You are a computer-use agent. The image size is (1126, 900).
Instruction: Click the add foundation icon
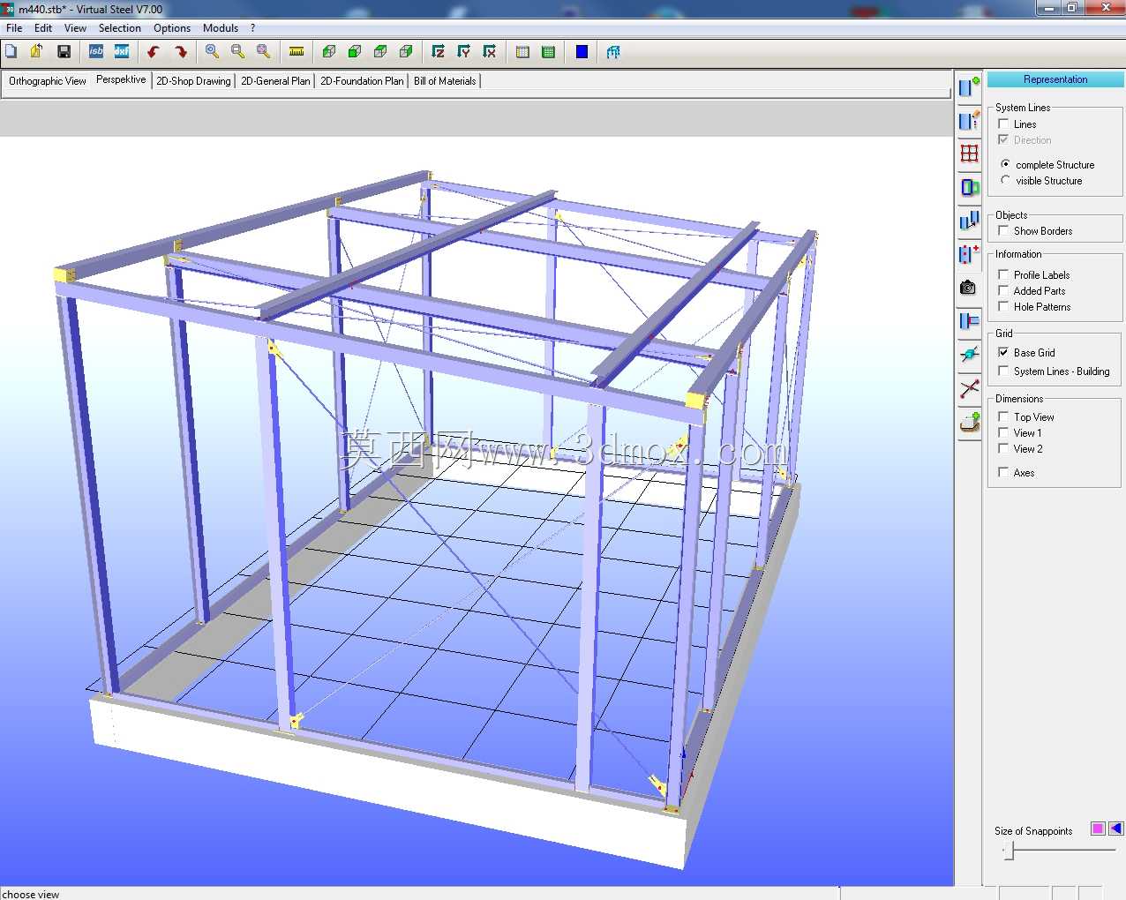tap(969, 423)
